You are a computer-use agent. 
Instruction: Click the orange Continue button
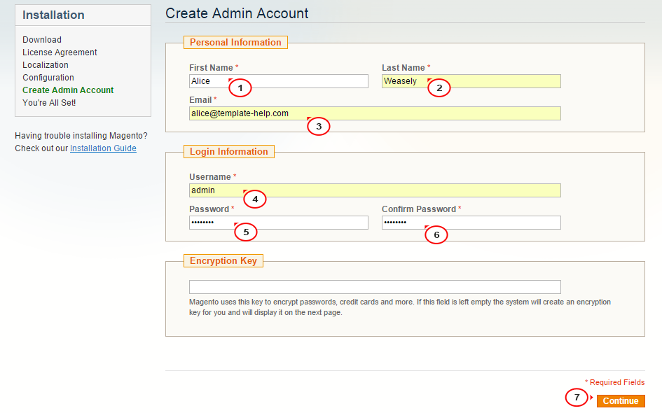pyautogui.click(x=621, y=401)
